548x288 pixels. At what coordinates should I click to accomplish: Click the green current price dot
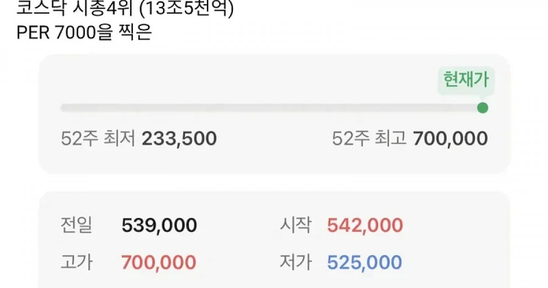pyautogui.click(x=482, y=108)
